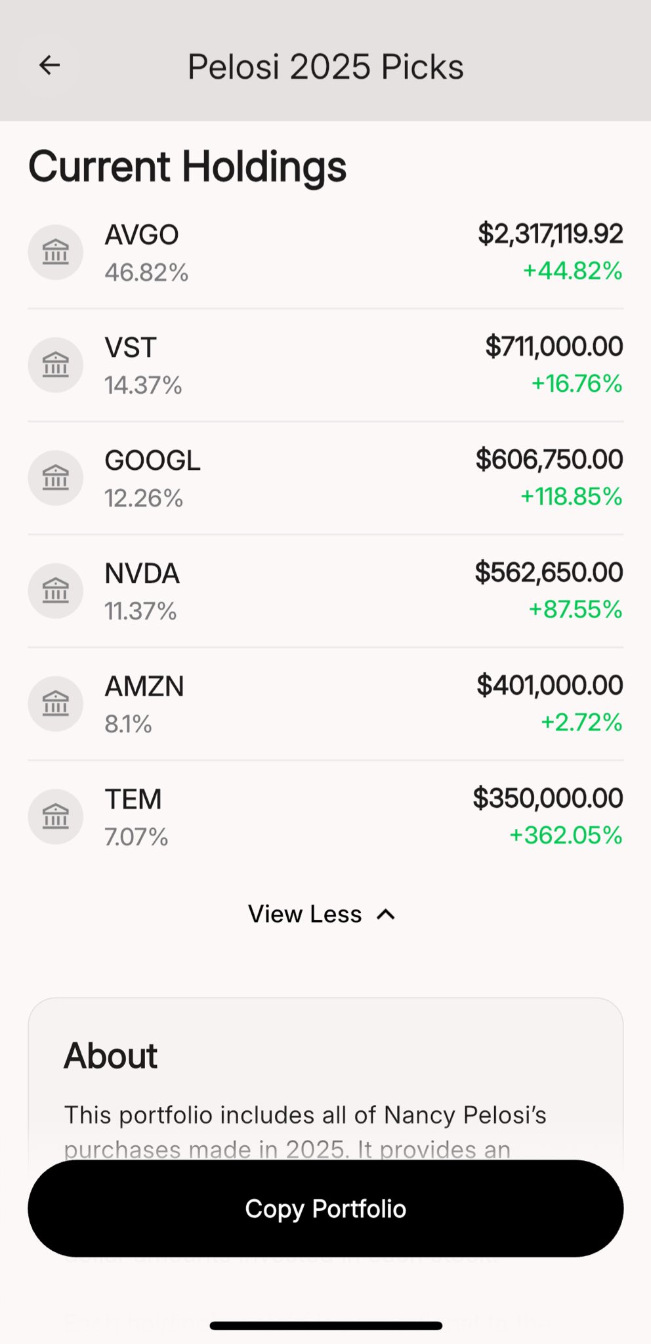Tap the AVGO +44.82% return

(572, 271)
